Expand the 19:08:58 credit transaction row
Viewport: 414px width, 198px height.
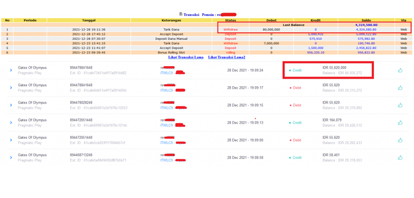coord(11,158)
